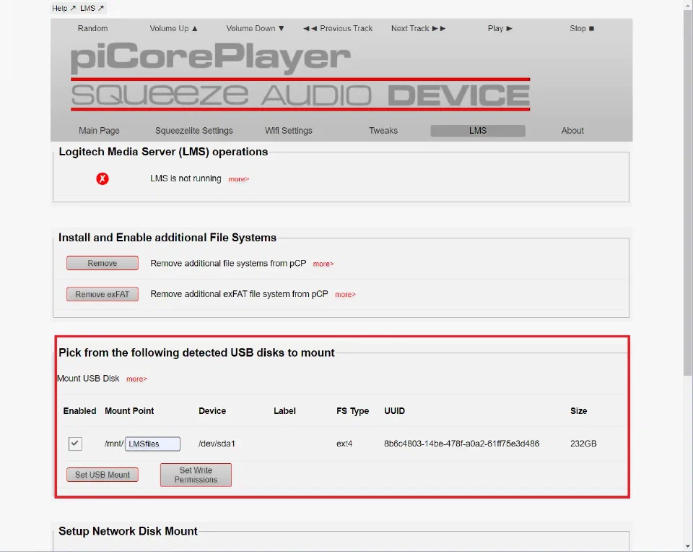Image resolution: width=693 pixels, height=552 pixels.
Task: Open the Main Page tab
Action: click(99, 131)
